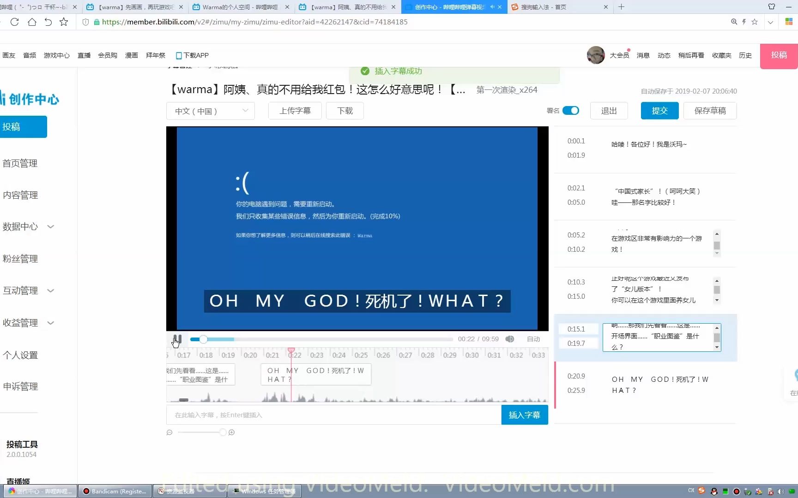The width and height of the screenshot is (798, 498).
Task: Click the lightning speed-mode icon in address bar
Action: point(744,22)
